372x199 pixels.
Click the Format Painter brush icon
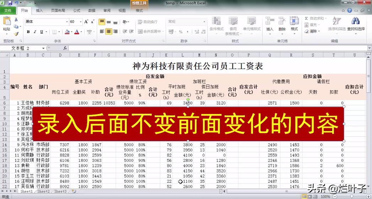tap(16, 34)
